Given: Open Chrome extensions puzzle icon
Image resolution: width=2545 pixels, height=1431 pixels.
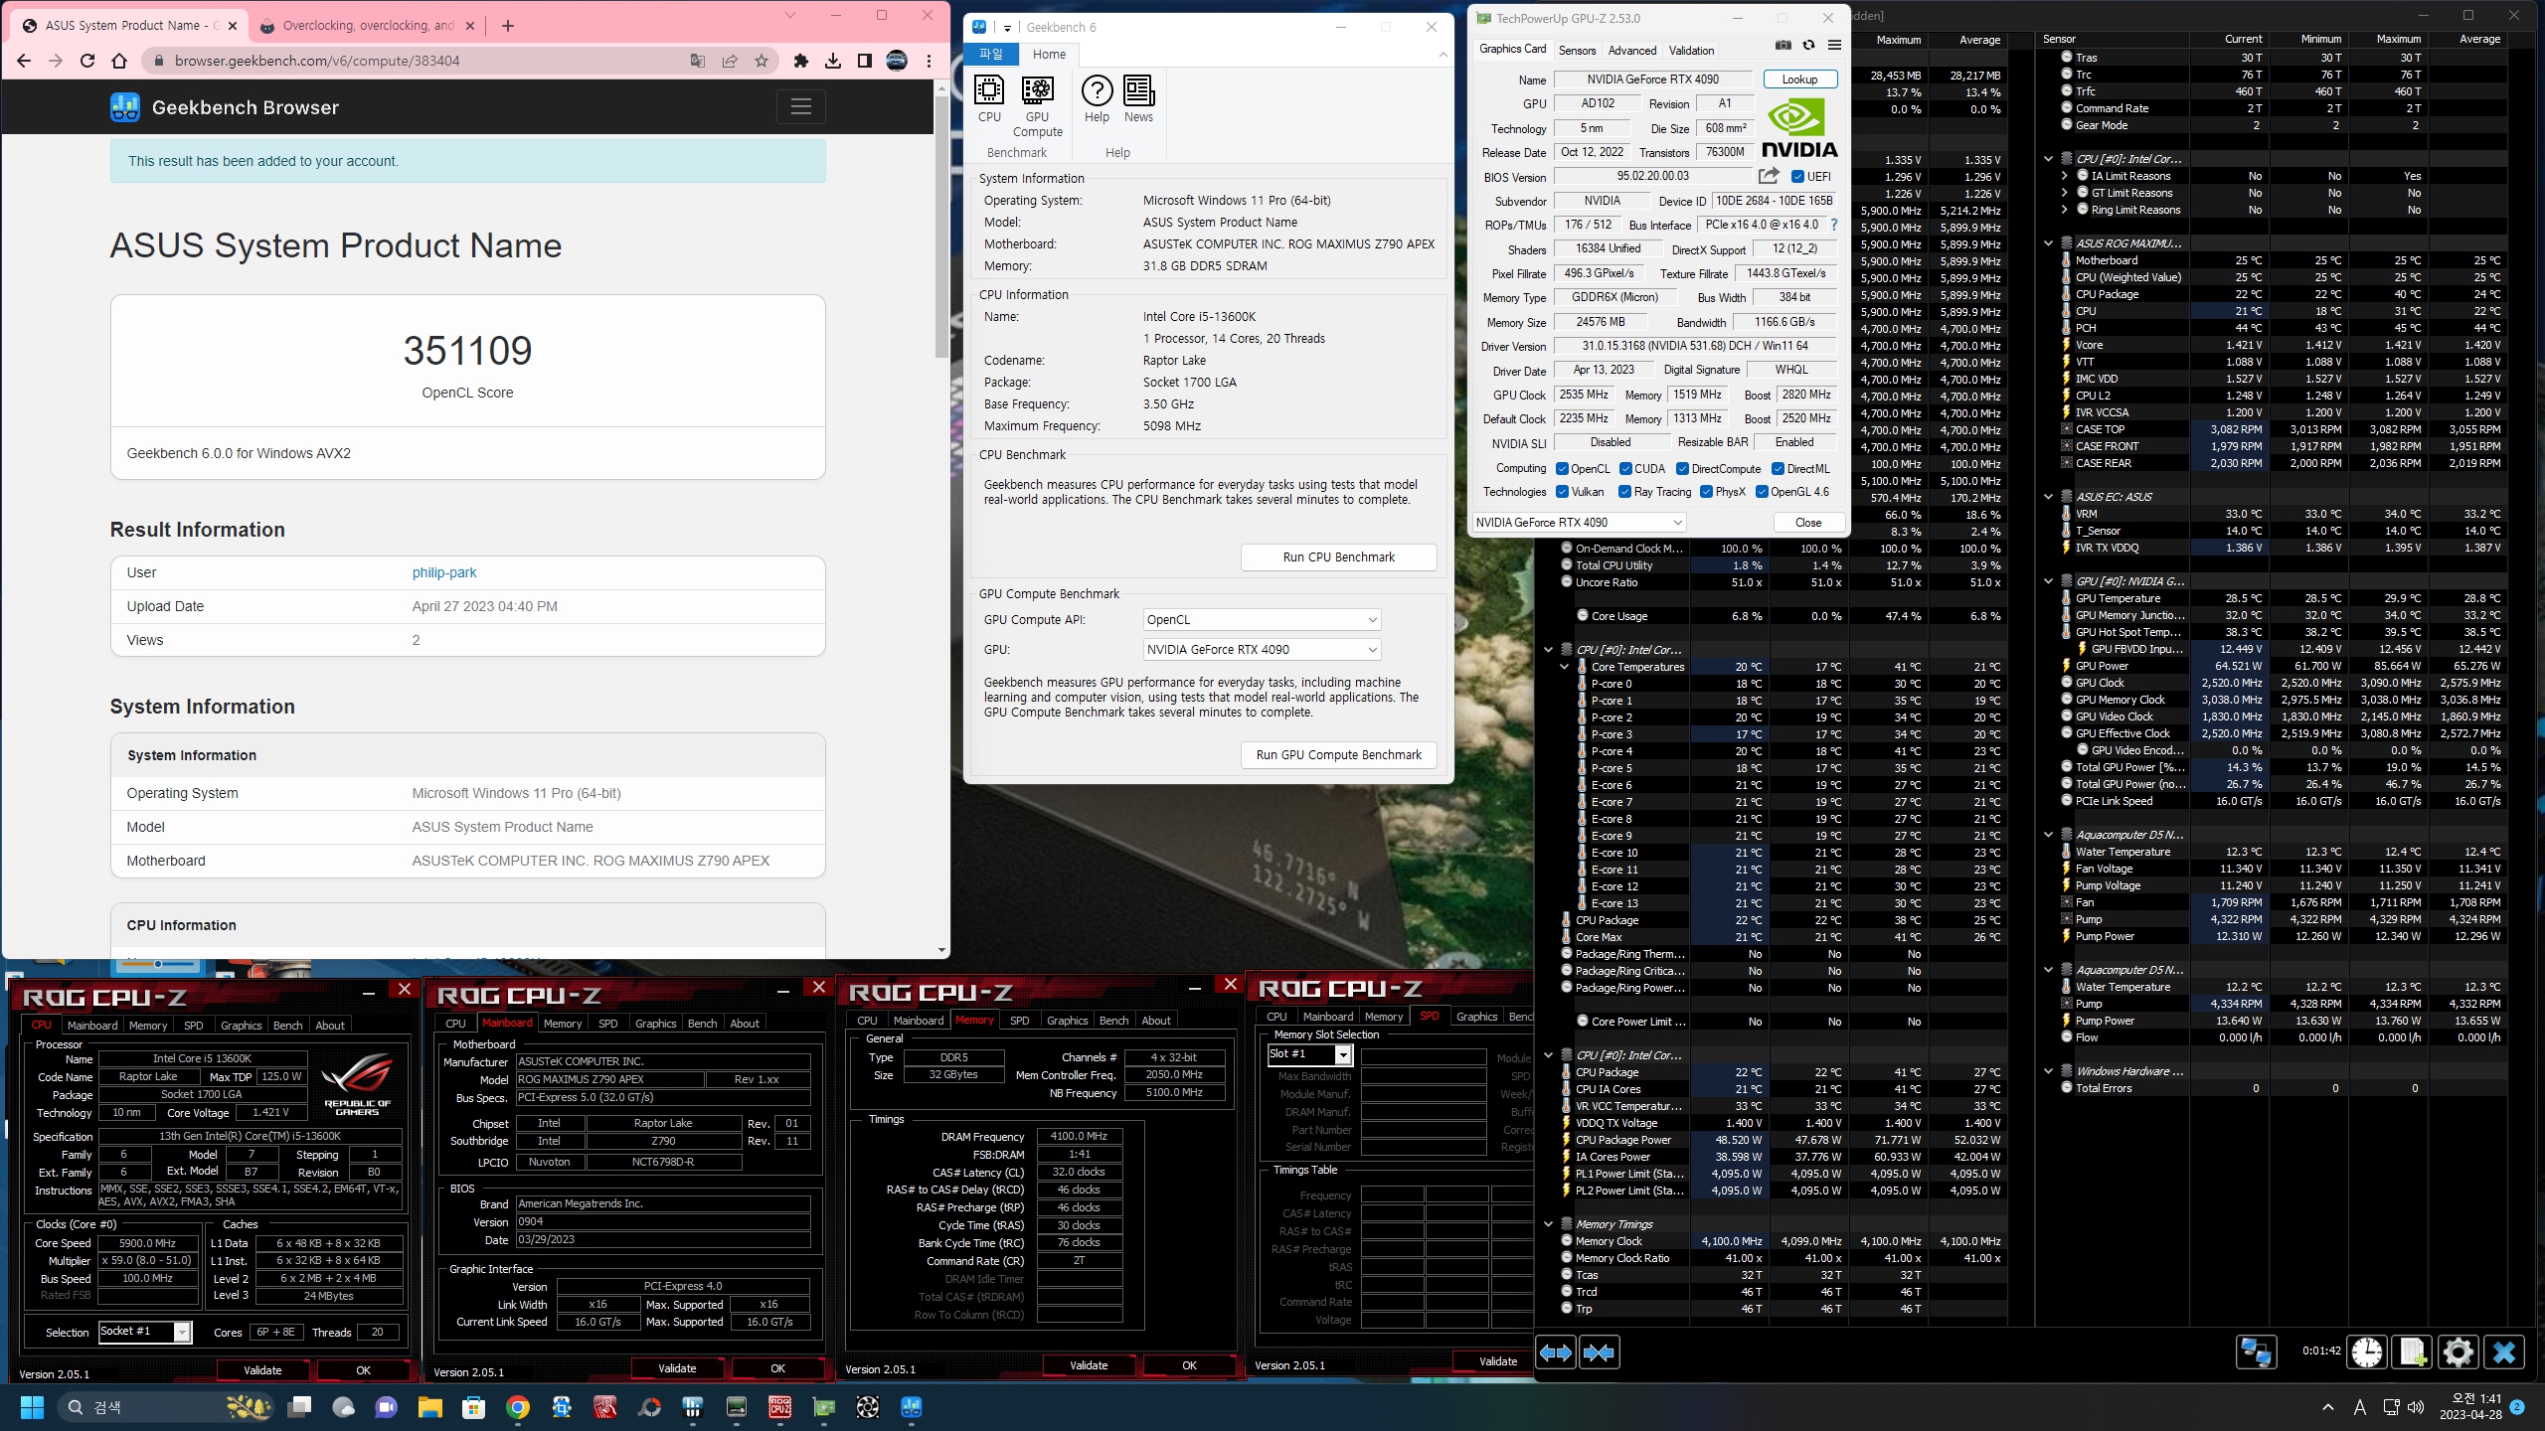Looking at the screenshot, I should [x=801, y=61].
